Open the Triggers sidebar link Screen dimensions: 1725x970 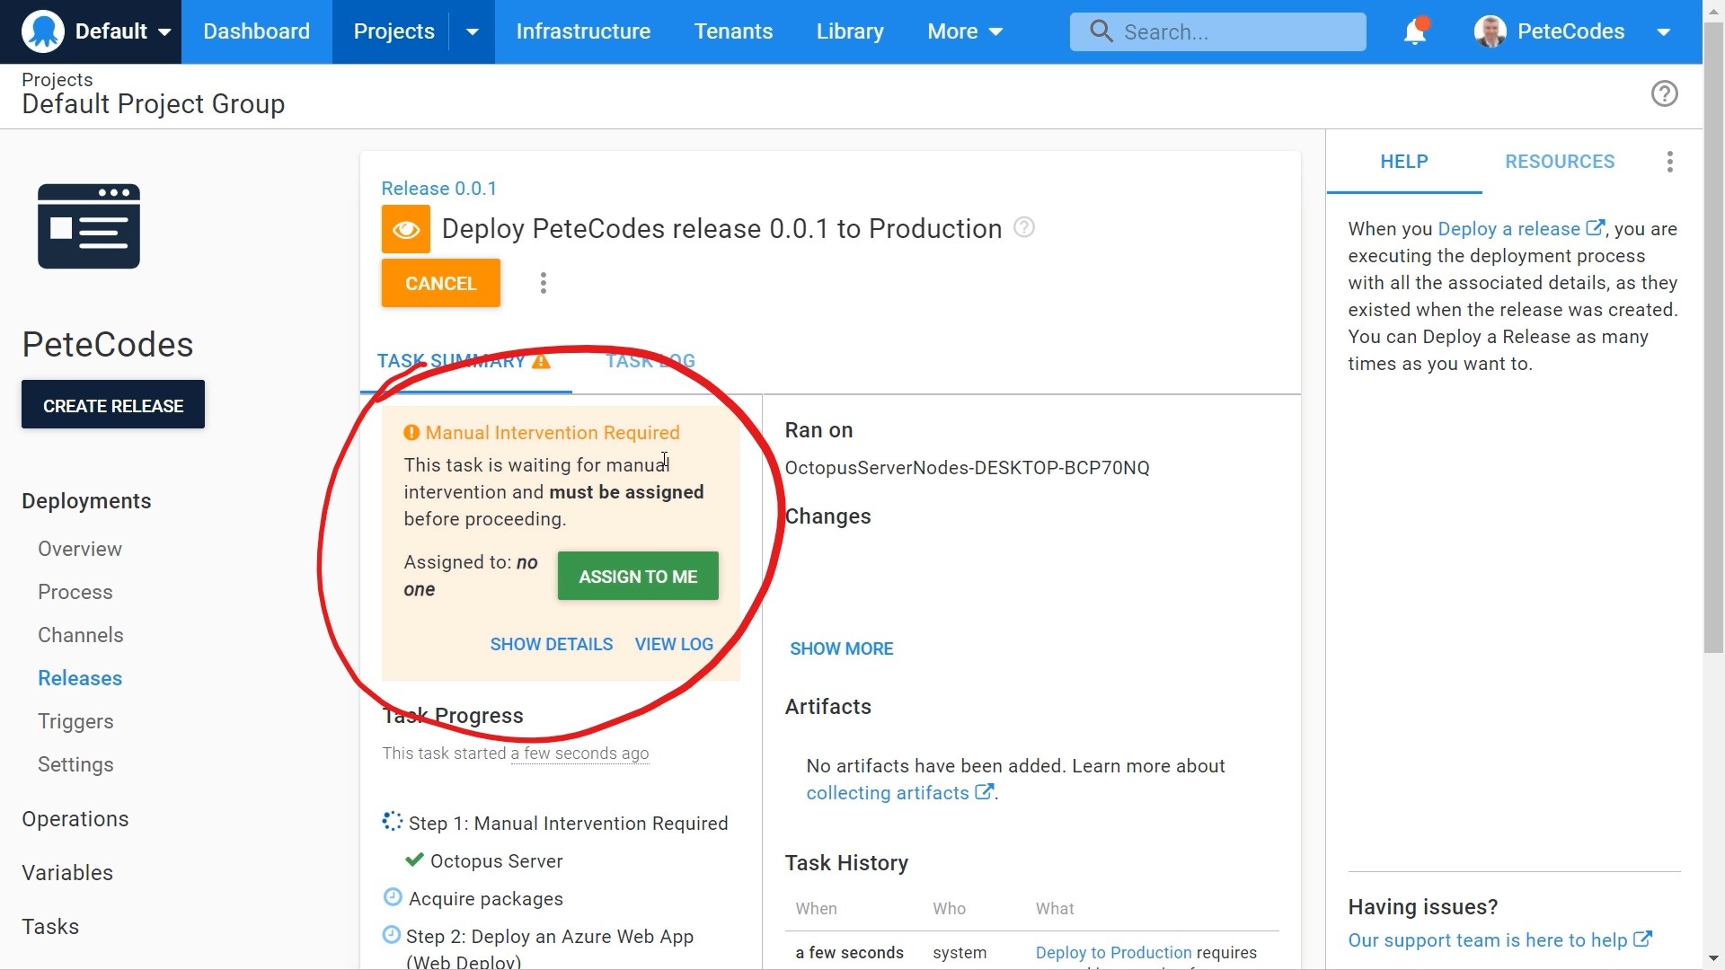click(x=75, y=721)
